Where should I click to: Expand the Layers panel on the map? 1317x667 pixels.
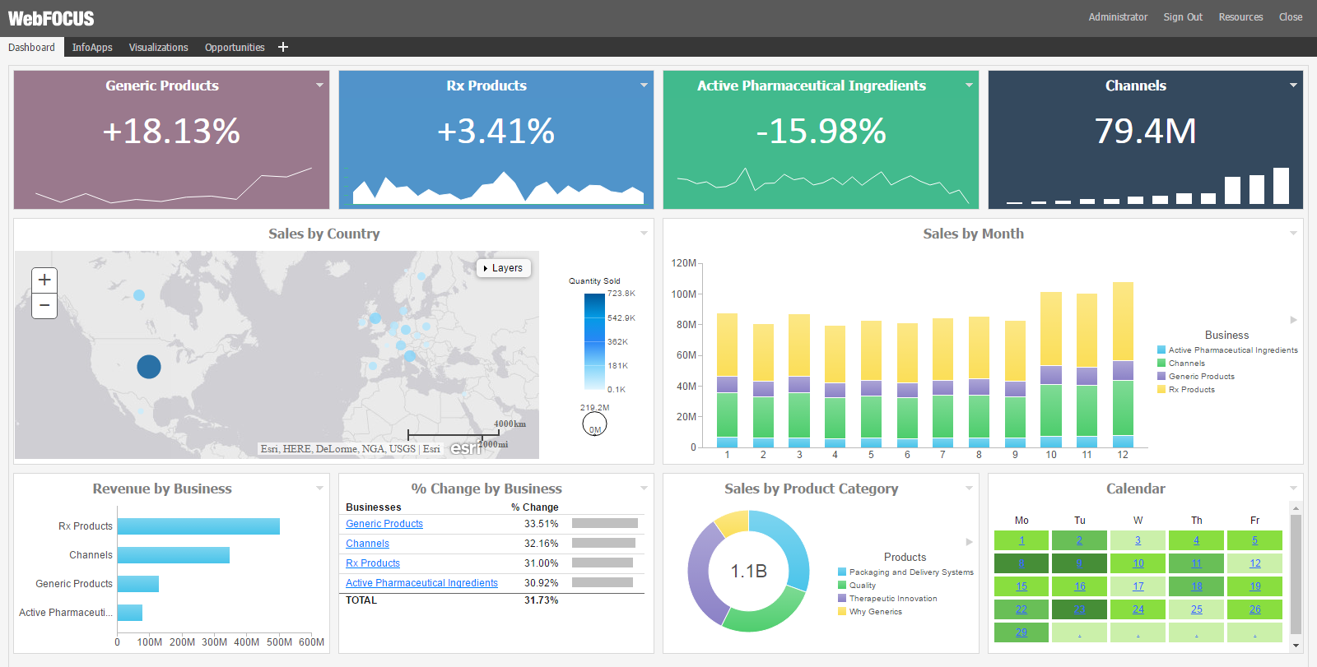click(503, 268)
